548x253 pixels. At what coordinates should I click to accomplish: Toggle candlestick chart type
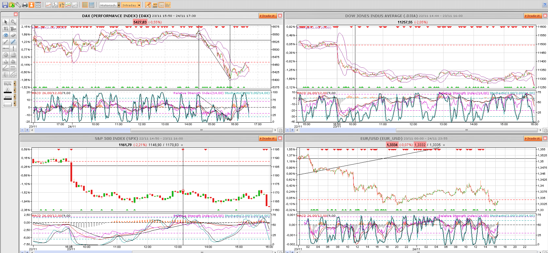[62, 5]
